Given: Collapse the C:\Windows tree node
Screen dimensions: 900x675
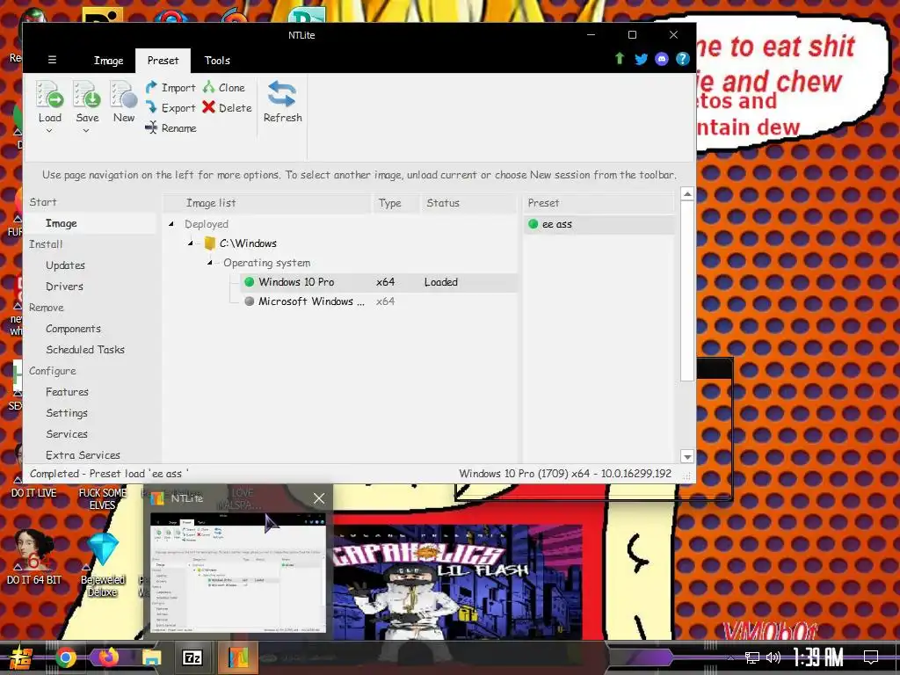Looking at the screenshot, I should point(190,243).
